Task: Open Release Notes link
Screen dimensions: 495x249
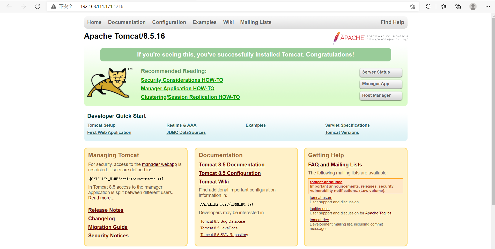Action: click(x=106, y=210)
